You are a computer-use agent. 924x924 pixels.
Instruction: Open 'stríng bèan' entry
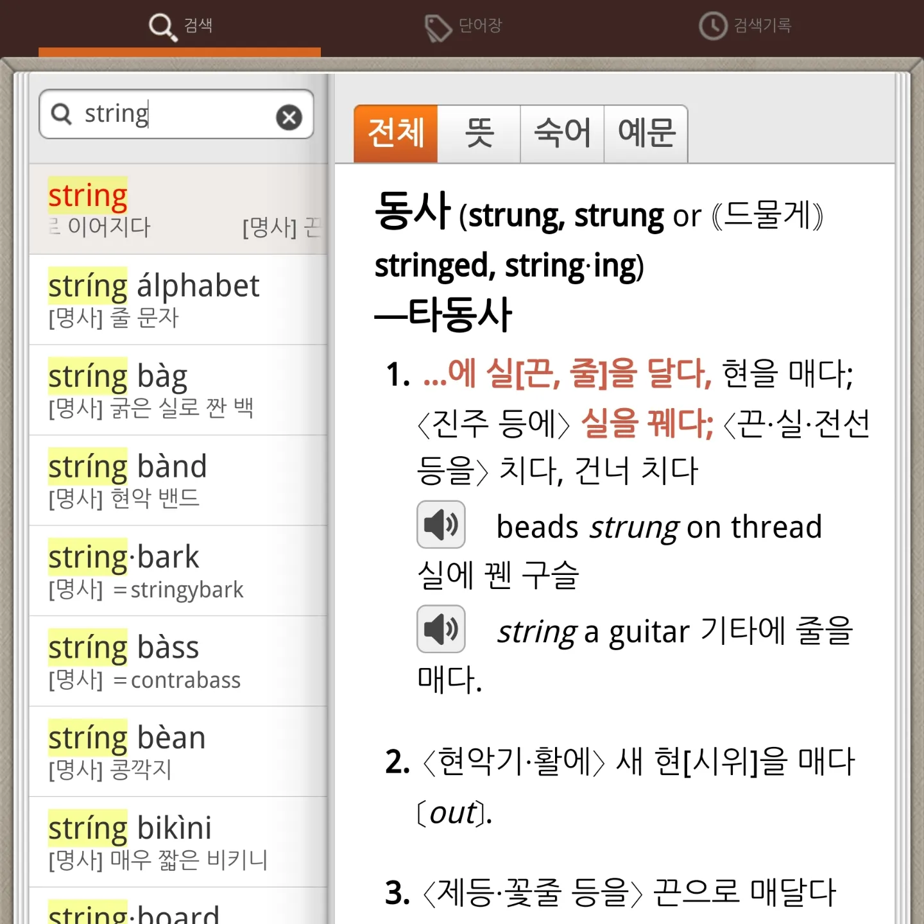178,752
